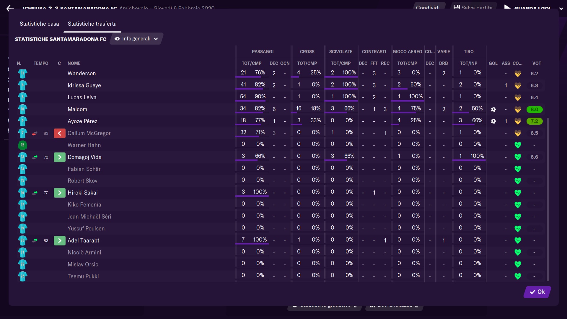The width and height of the screenshot is (567, 319).
Task: Click Wanderson's teal shirt icon
Action: coord(22,74)
